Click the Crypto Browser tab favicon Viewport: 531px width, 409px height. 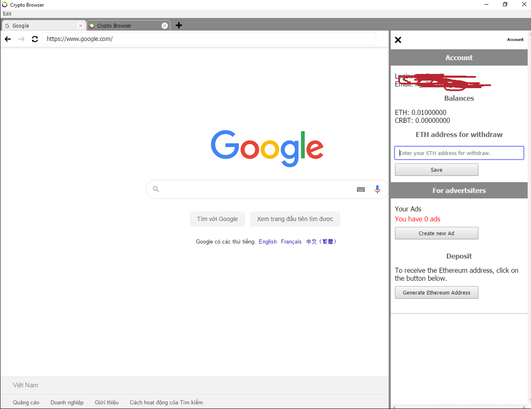point(92,25)
